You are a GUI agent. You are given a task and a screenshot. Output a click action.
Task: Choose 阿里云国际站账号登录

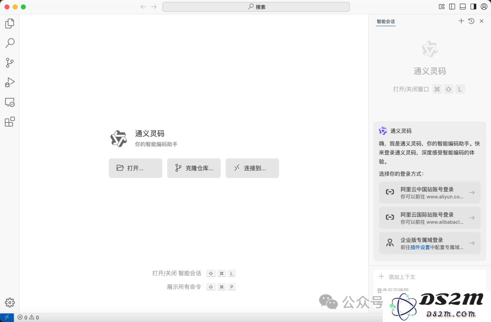click(x=429, y=218)
